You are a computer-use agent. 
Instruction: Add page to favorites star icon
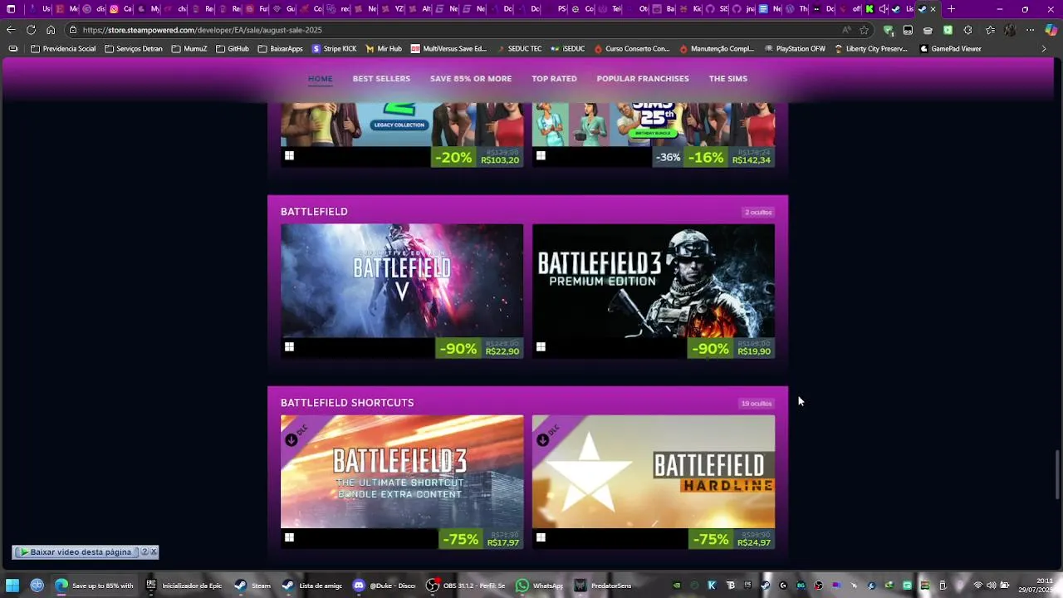coord(865,30)
